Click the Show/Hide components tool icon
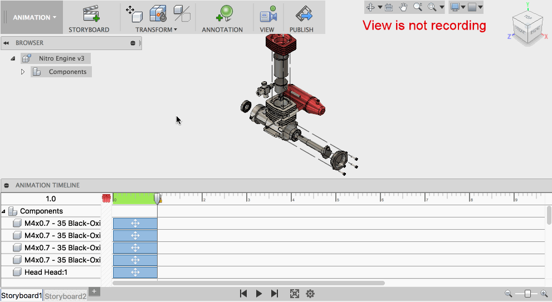 (182, 13)
